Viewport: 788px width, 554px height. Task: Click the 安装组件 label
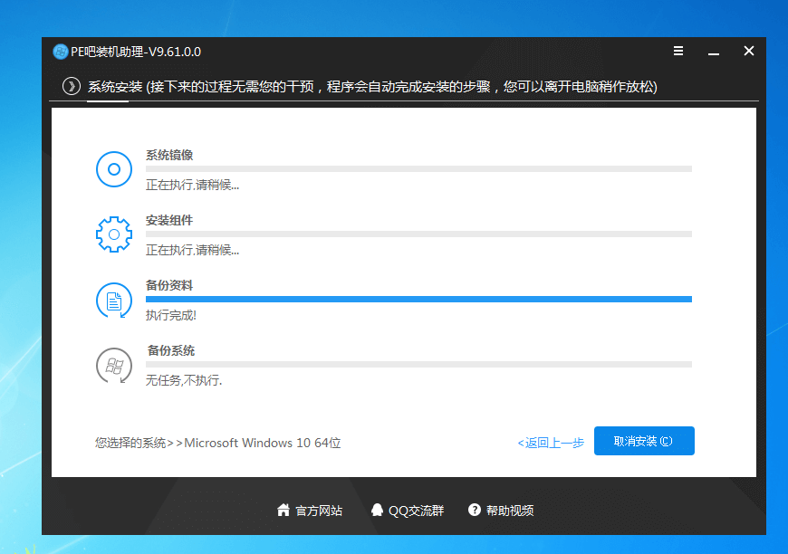coord(169,221)
